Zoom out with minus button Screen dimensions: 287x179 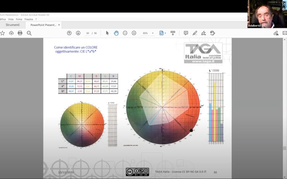click(x=125, y=33)
